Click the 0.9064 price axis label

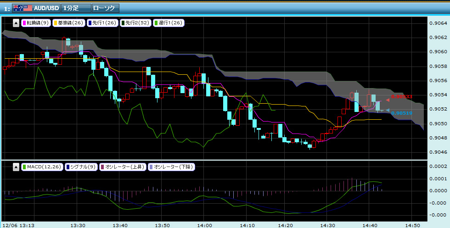coord(438,23)
